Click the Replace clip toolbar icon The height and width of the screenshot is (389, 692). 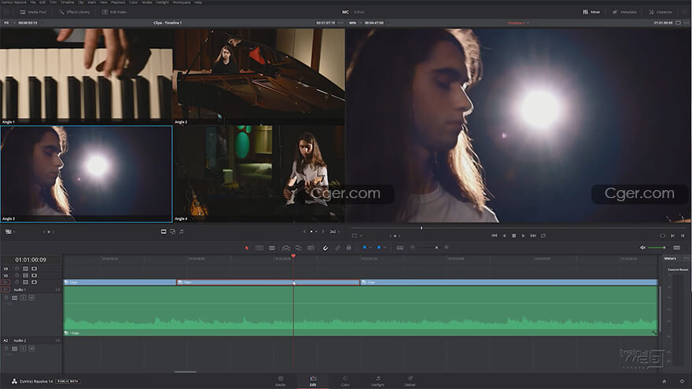[311, 248]
